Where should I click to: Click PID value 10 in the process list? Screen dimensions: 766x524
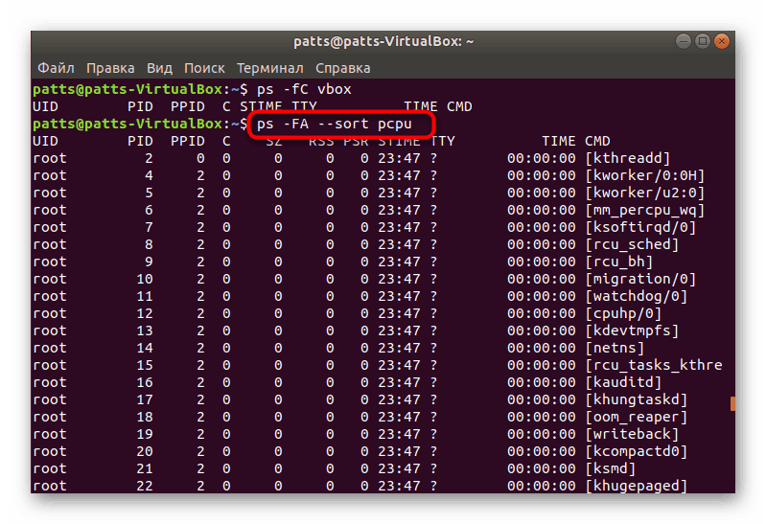click(145, 279)
